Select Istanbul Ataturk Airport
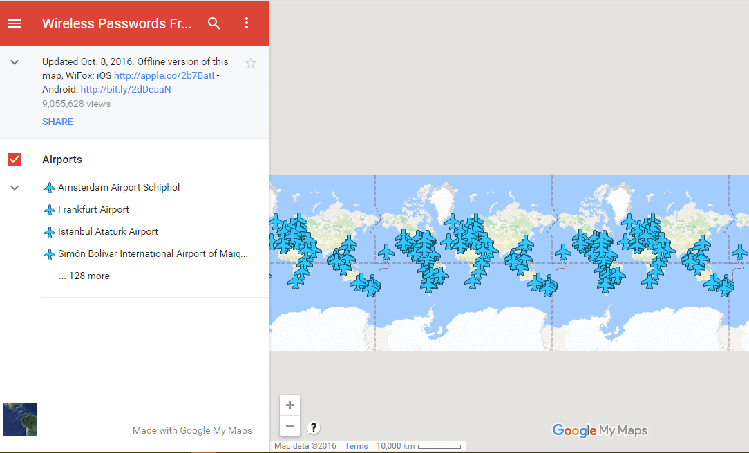749x453 pixels. click(x=108, y=231)
